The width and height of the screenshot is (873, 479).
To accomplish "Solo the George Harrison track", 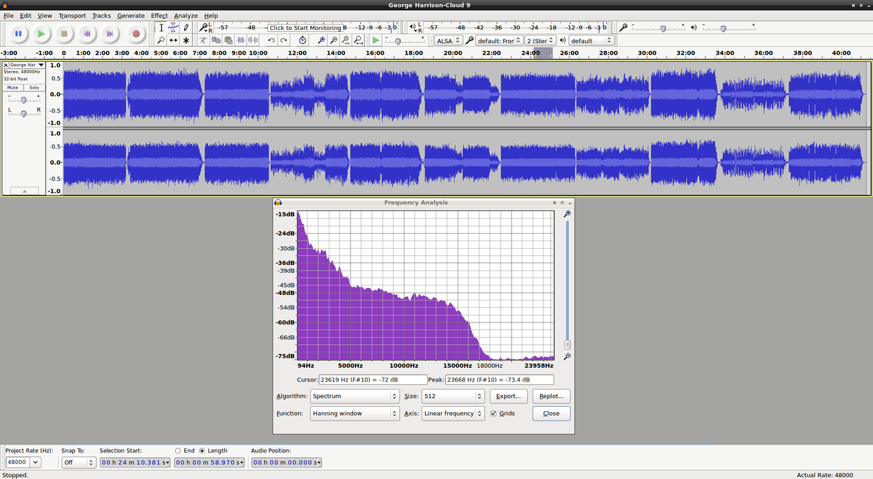I will click(x=34, y=87).
